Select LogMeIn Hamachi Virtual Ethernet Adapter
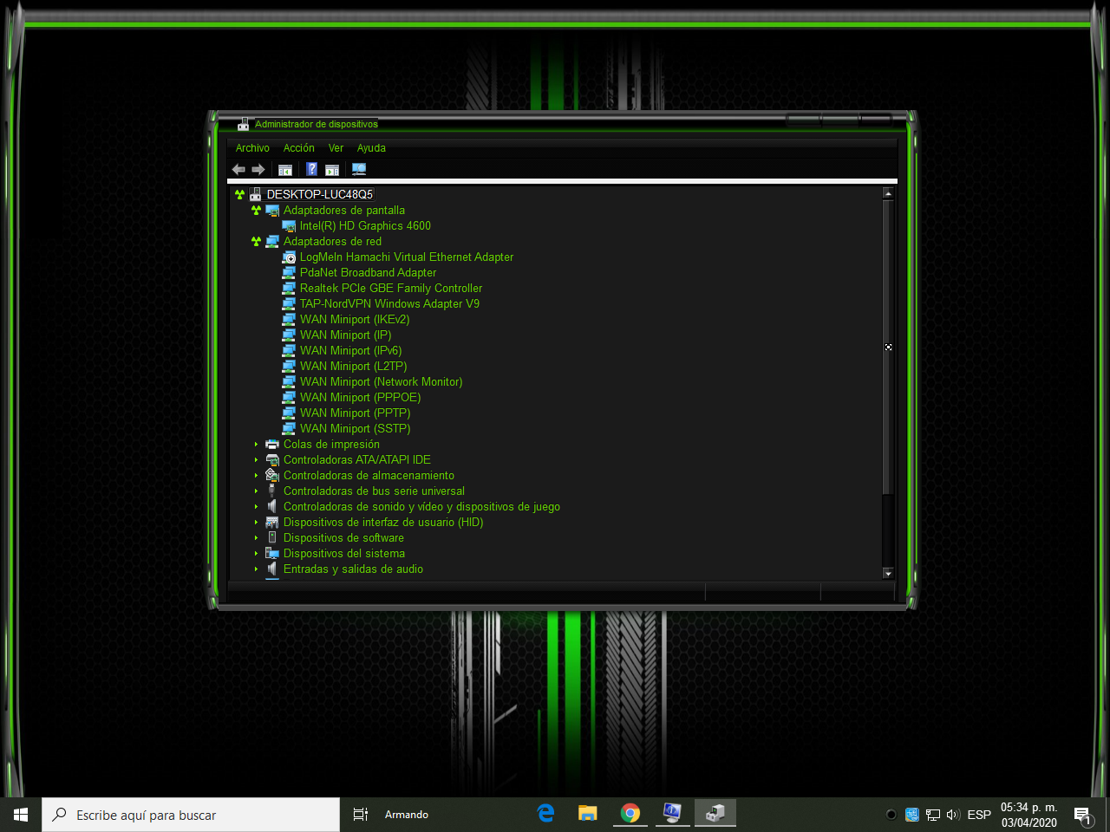The width and height of the screenshot is (1110, 832). [x=406, y=257]
